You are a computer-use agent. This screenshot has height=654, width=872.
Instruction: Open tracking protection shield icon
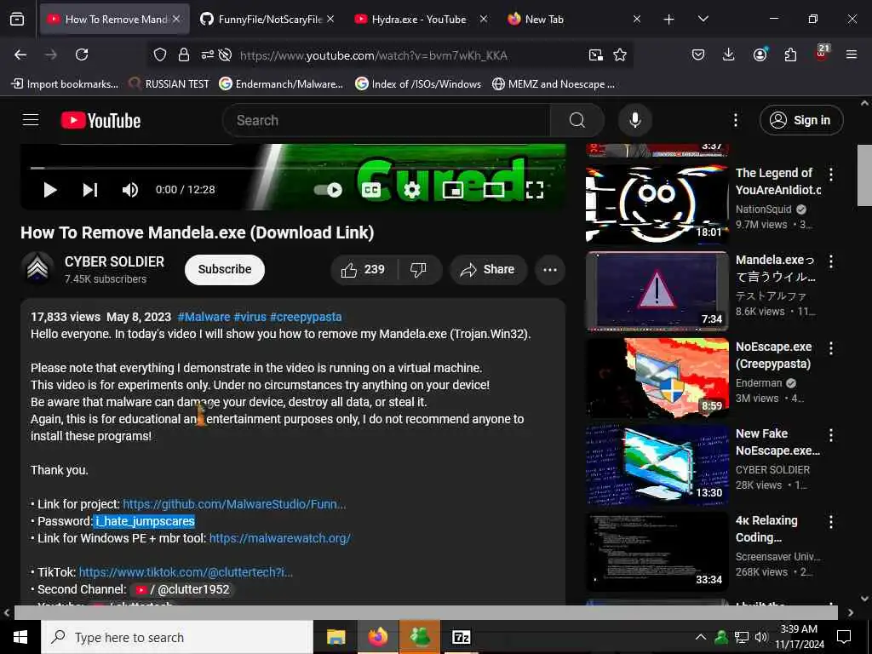tap(160, 54)
